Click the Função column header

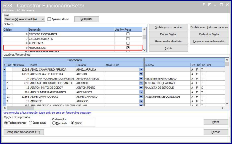tap(168, 65)
